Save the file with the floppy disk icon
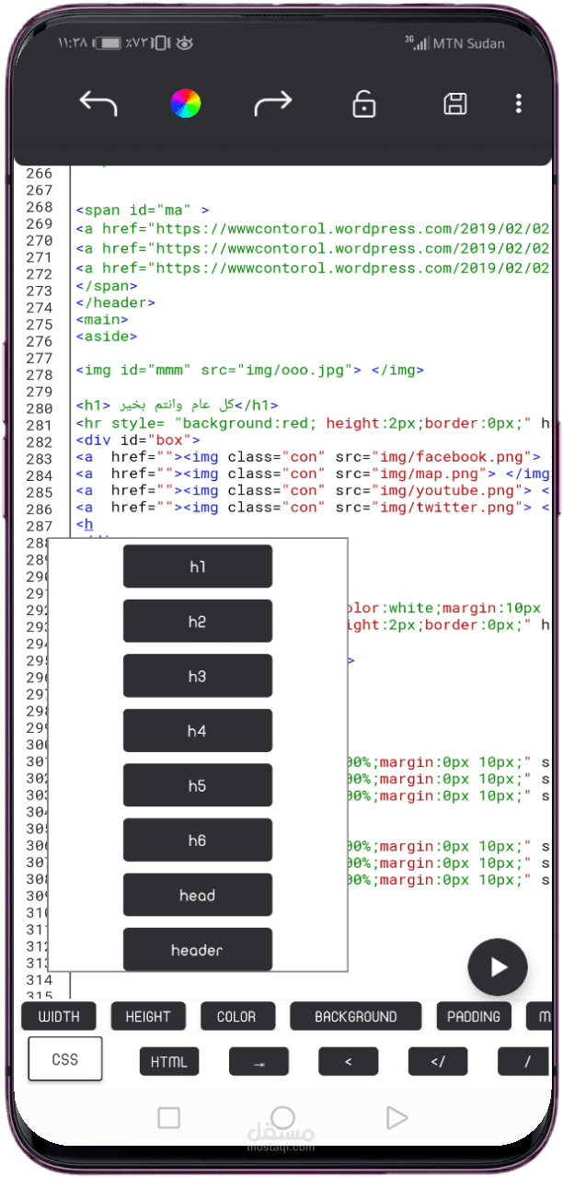563x1177 pixels. [x=454, y=104]
